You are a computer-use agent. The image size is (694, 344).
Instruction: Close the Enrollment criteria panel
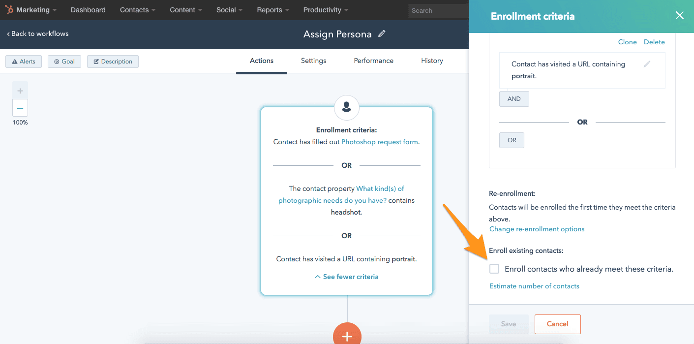tap(679, 16)
